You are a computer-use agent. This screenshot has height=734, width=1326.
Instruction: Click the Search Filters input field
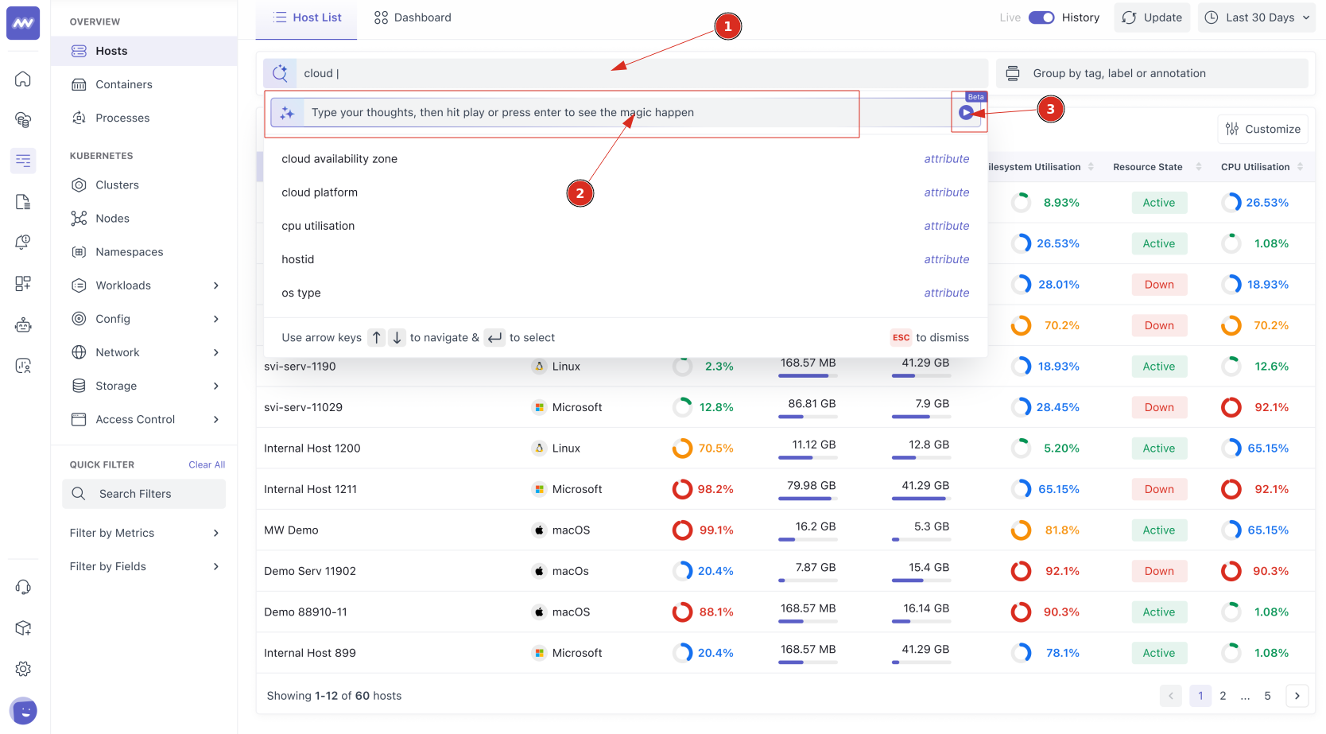coord(144,494)
